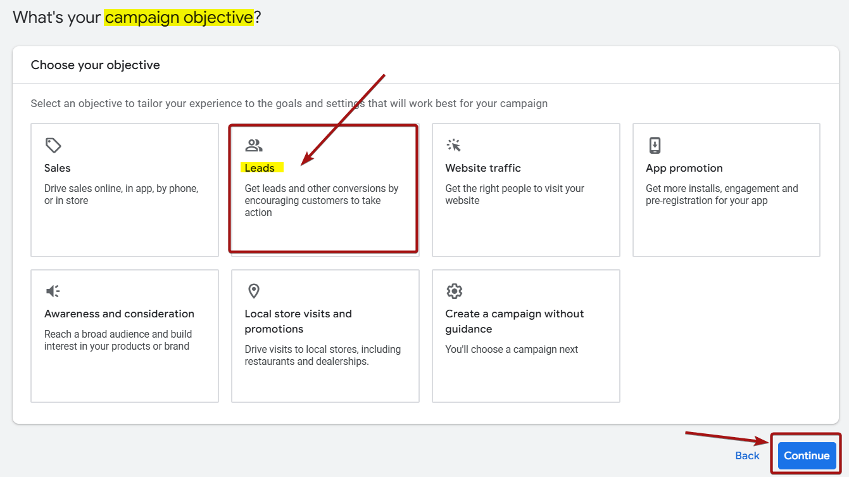Select the Website traffic objective card

(x=525, y=189)
